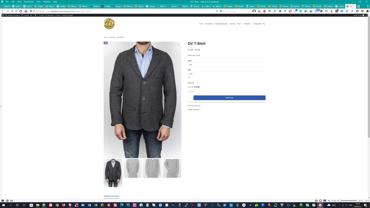
Task: Open the View menu
Action: (19, 2)
